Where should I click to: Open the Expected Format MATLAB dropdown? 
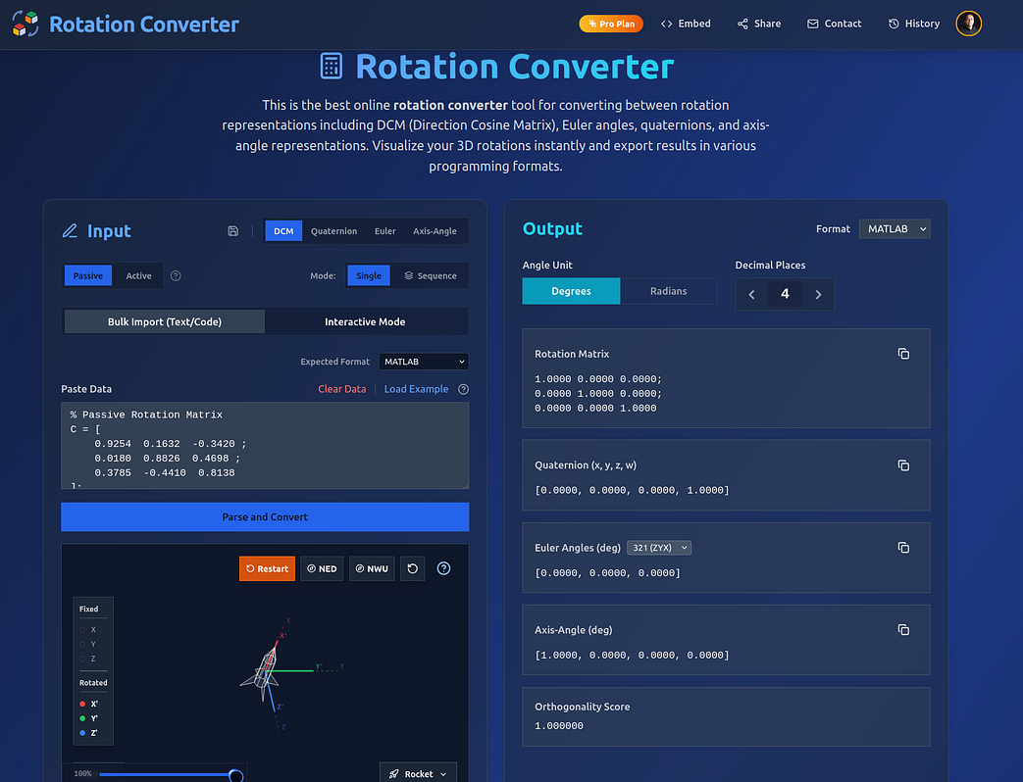(423, 362)
